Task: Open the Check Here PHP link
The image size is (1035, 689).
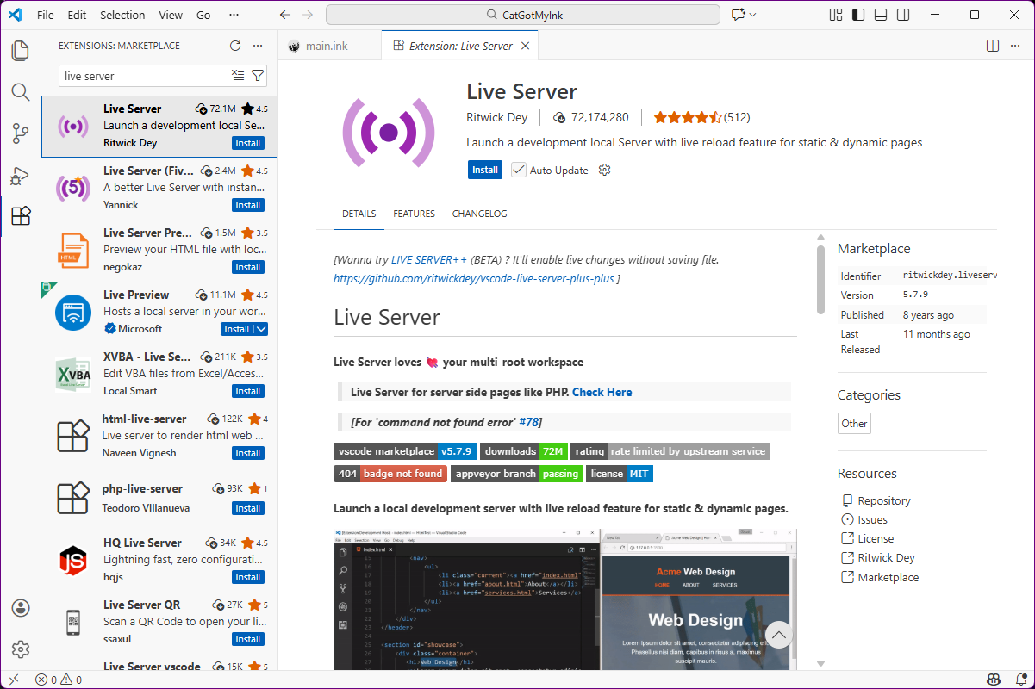Action: pyautogui.click(x=602, y=392)
